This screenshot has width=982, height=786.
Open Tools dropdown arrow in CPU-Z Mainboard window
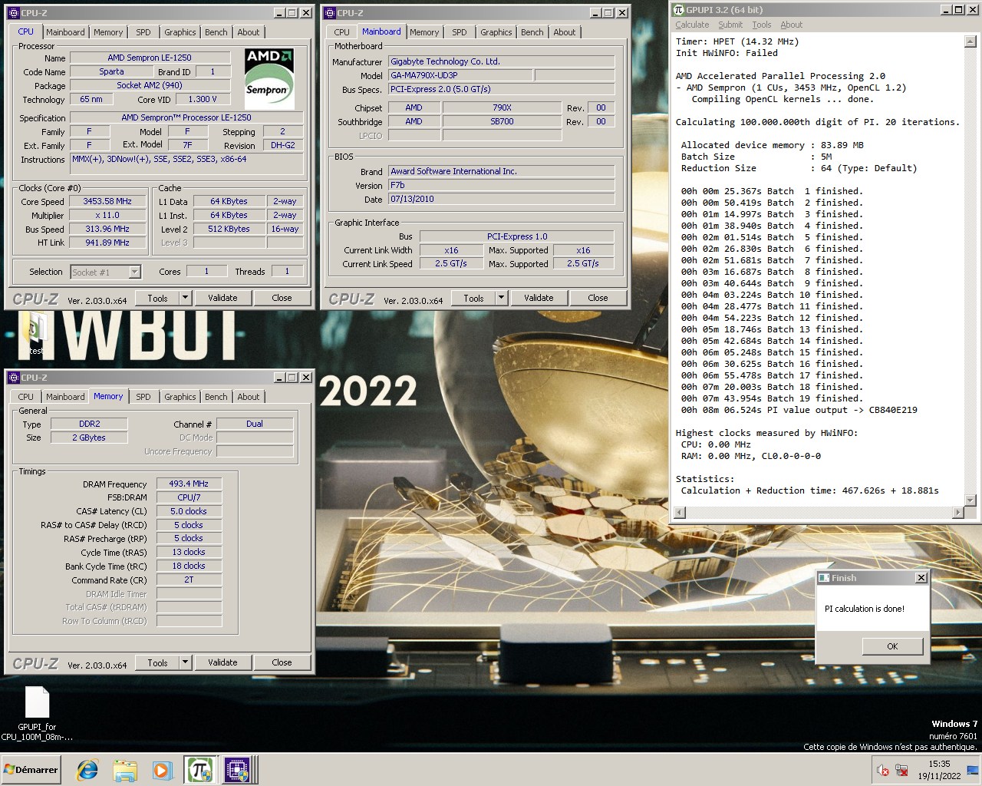coord(501,298)
